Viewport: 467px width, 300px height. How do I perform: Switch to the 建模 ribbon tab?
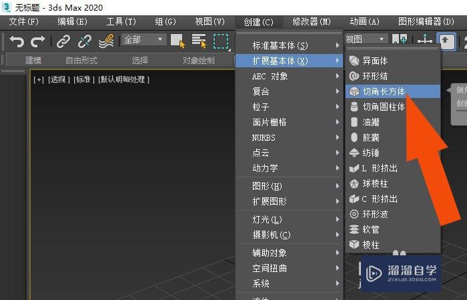33,61
